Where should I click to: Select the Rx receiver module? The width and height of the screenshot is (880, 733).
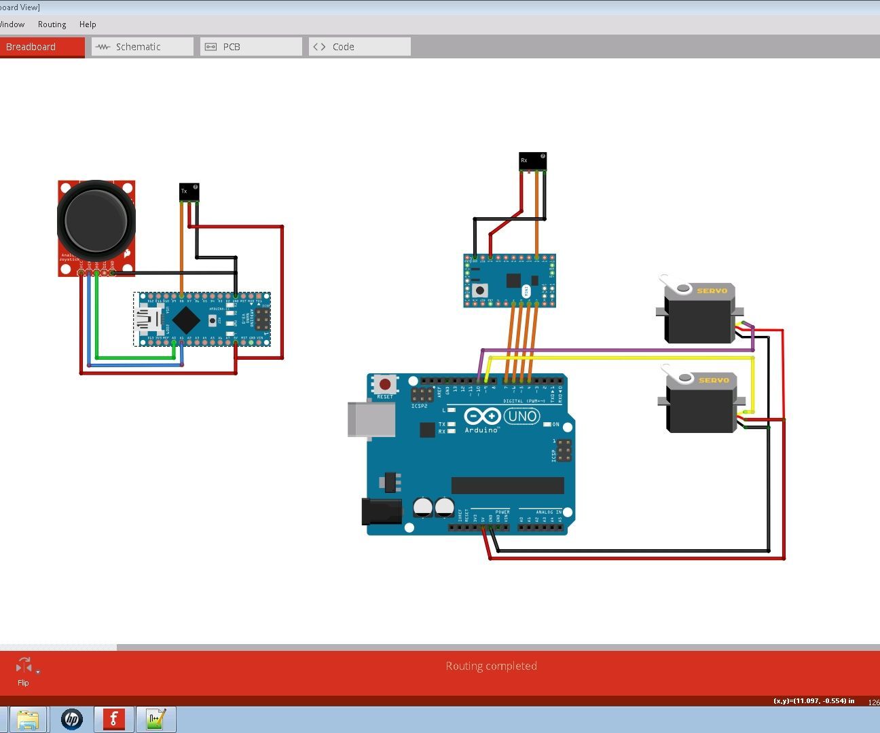click(532, 161)
